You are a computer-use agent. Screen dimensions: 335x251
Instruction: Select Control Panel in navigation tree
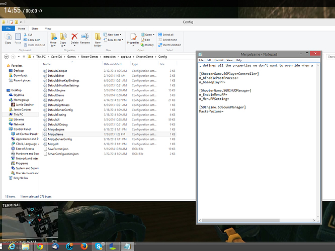coord(21,129)
